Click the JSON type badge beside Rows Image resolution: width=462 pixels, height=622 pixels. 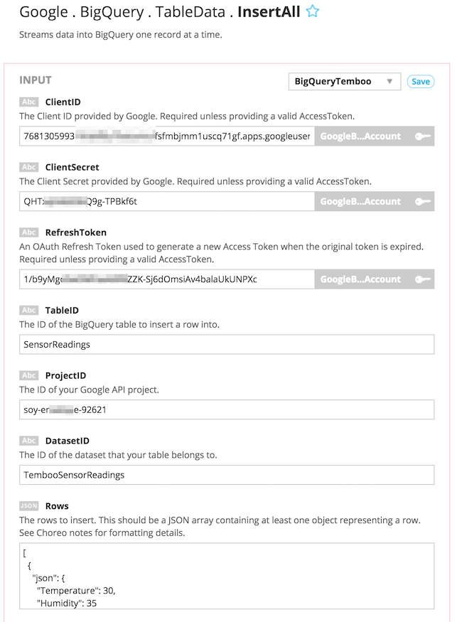coord(28,506)
